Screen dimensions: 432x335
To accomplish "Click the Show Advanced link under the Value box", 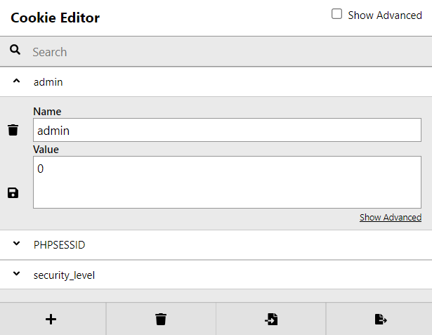I will point(391,218).
